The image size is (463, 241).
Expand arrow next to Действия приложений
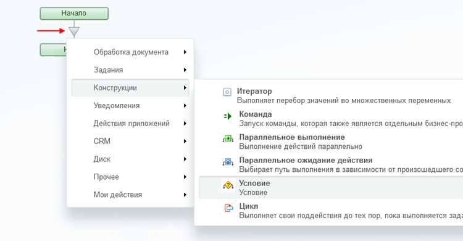point(185,124)
